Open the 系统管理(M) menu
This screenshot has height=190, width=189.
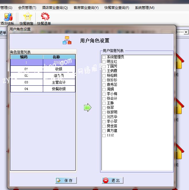145,8
